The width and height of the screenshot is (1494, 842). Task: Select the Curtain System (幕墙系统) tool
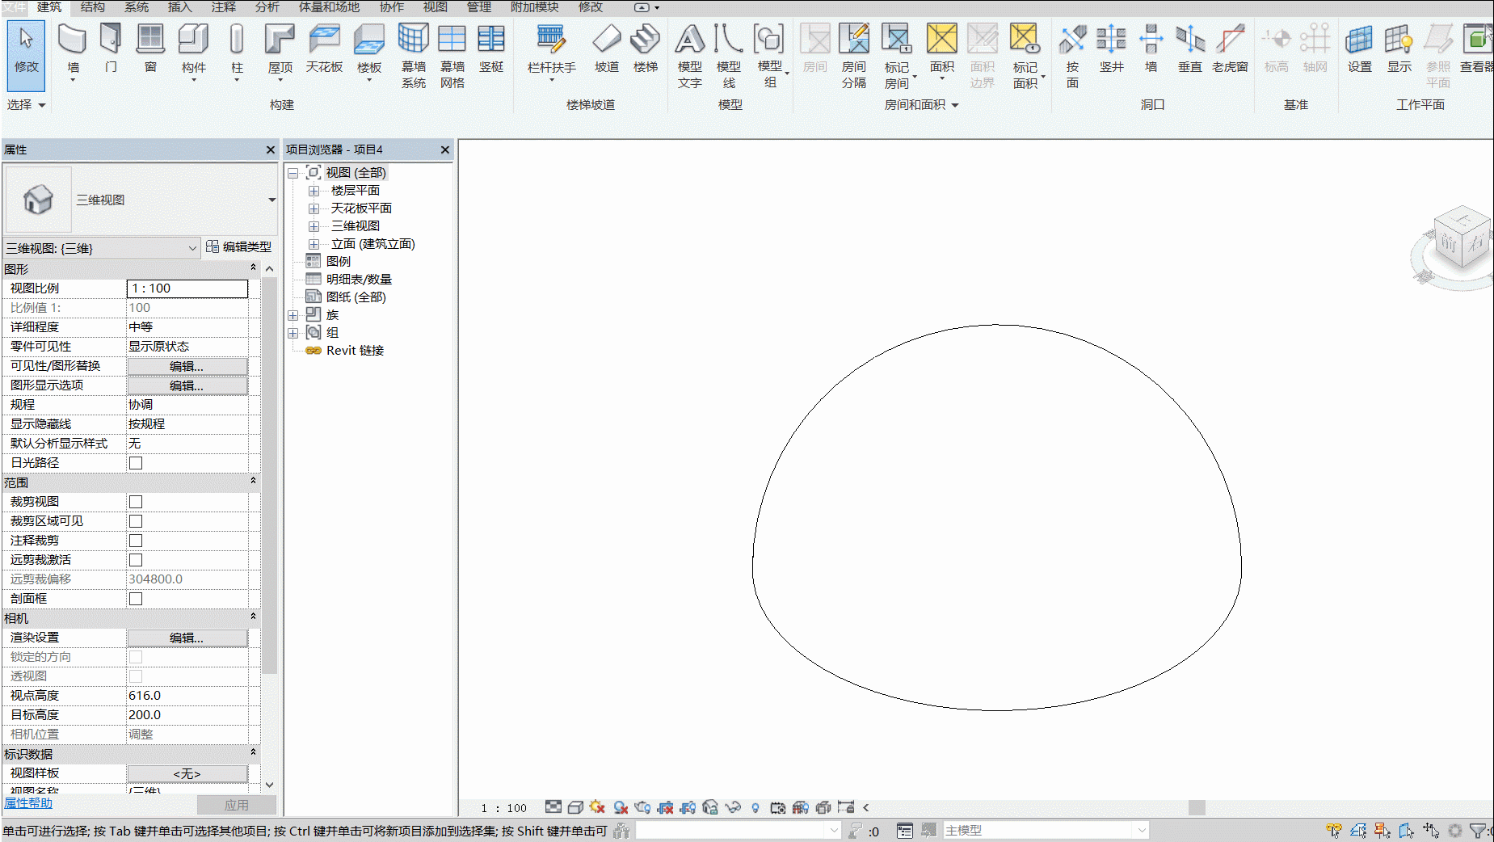tap(413, 55)
